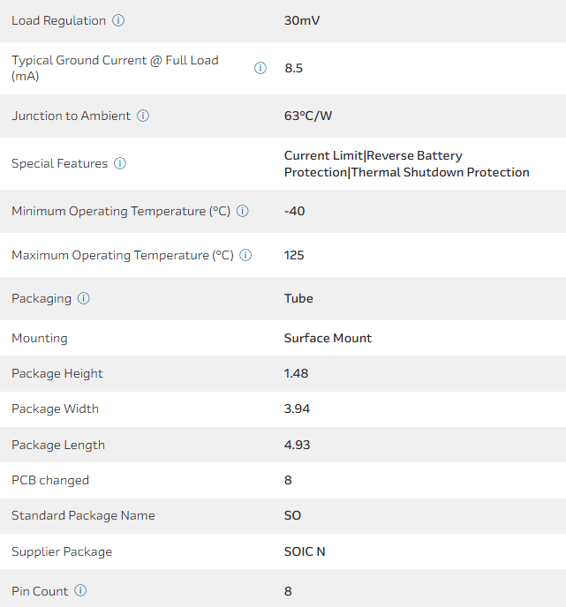Screen dimensions: 566x607
Task: Click the Standard Package Name label
Action: coord(83,515)
